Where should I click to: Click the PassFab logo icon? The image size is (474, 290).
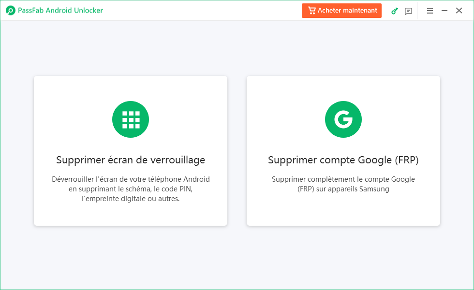11,11
